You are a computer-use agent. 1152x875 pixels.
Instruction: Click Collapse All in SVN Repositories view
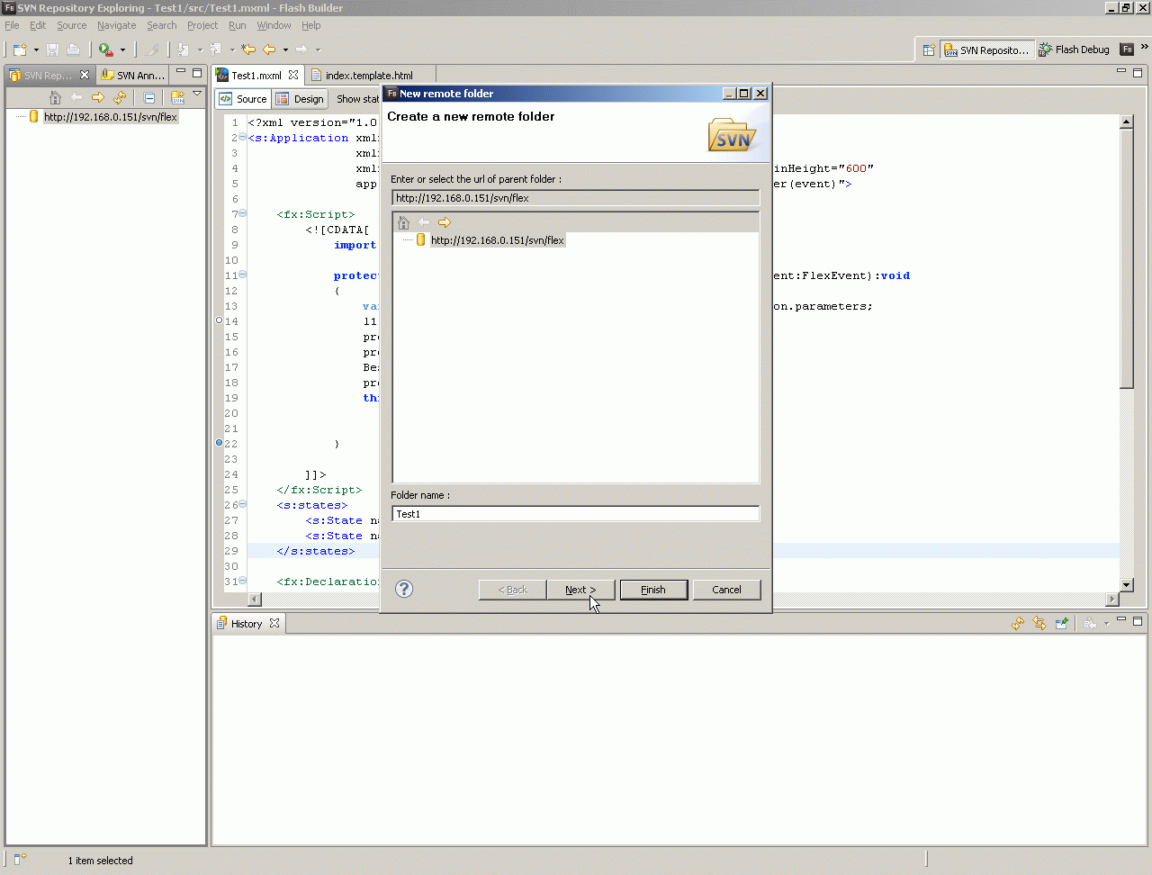click(x=149, y=97)
